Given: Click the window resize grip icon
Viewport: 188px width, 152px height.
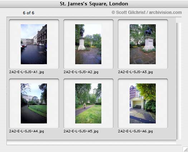Looking at the screenshot, I should pos(185,150).
